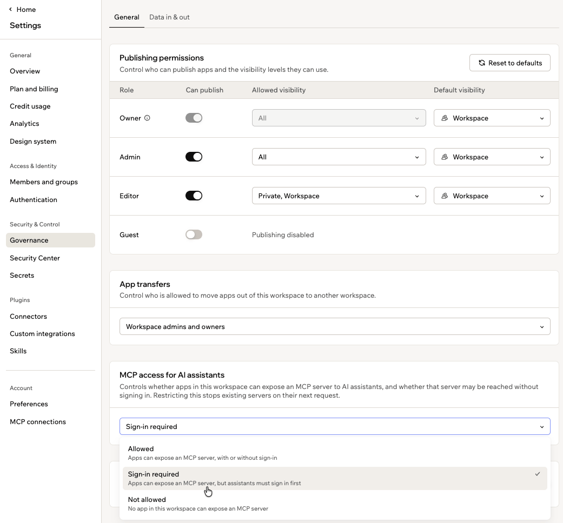Select the Allowed MCP access option
Screen dimensions: 563x523
point(335,453)
